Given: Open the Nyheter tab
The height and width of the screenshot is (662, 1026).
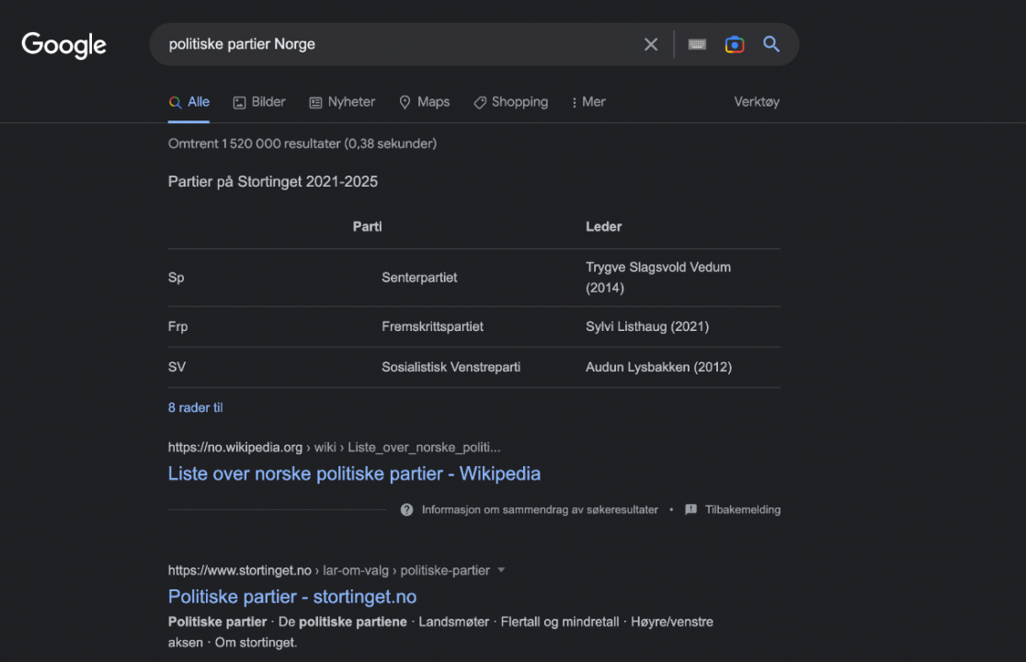Looking at the screenshot, I should [x=342, y=102].
